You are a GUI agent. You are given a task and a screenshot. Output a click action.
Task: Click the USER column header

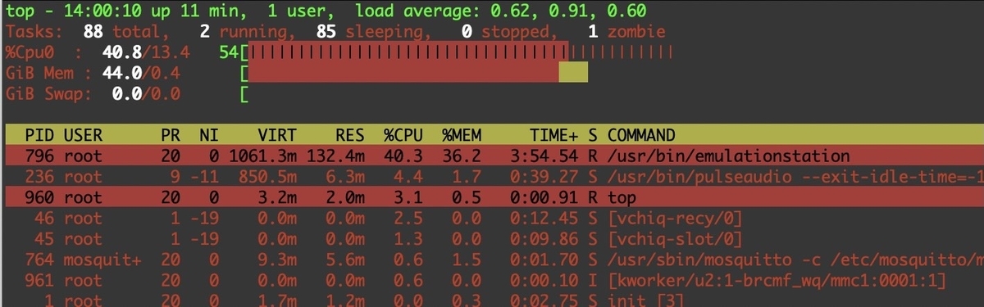point(83,134)
